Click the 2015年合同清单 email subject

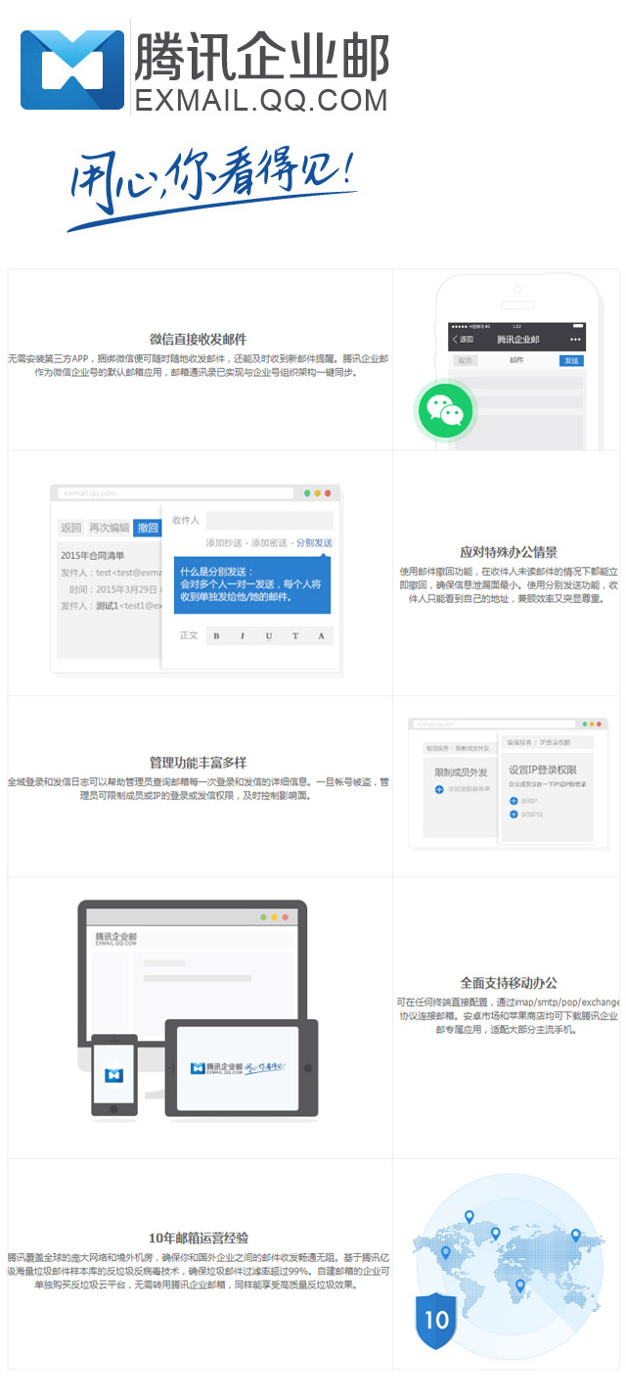point(92,556)
